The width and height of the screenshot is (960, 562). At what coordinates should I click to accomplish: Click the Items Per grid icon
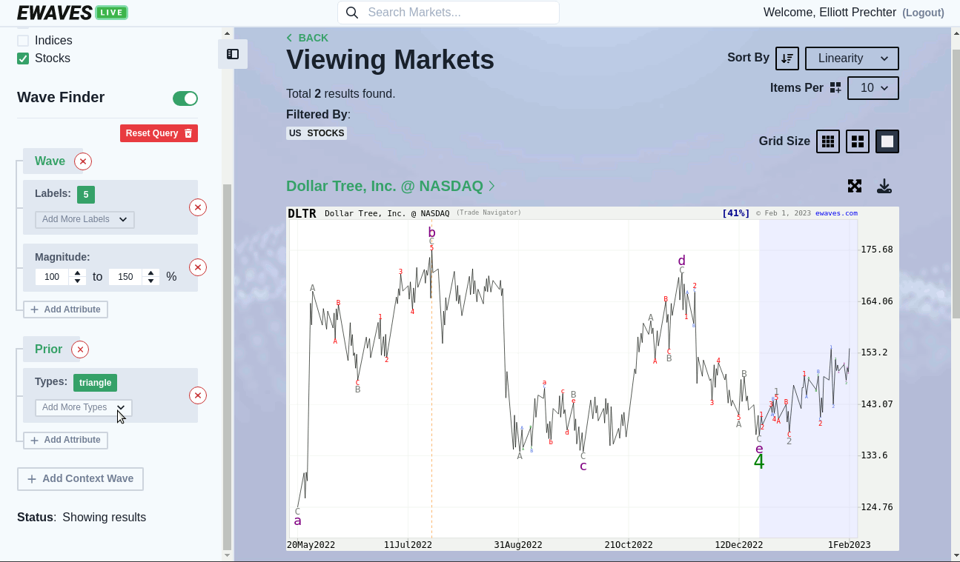point(835,88)
